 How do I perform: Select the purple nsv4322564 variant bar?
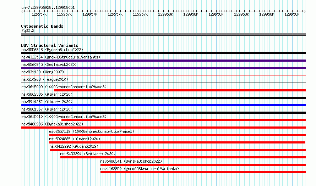(163, 61)
